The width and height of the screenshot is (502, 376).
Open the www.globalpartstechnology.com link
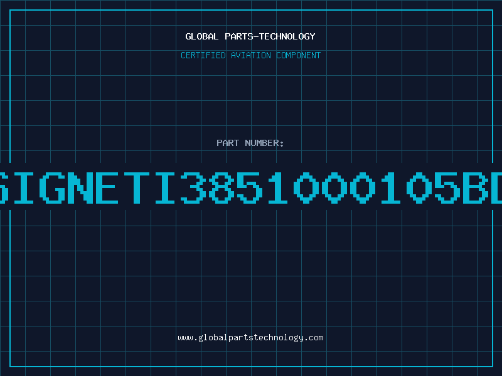point(250,338)
